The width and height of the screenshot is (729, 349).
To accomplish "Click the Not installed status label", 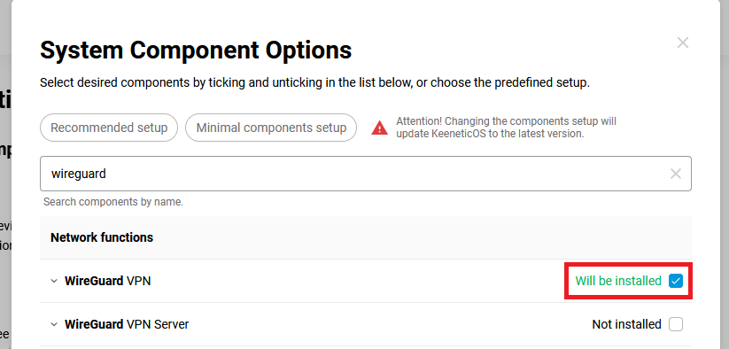I will 627,324.
